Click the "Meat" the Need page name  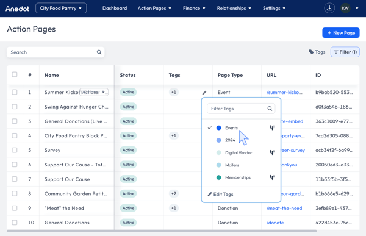(x=64, y=208)
